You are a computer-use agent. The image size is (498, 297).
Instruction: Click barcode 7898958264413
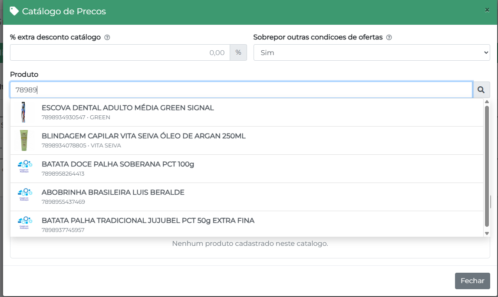click(x=63, y=174)
